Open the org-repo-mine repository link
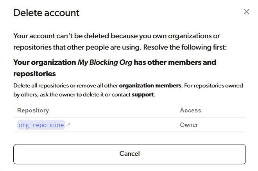 pyautogui.click(x=41, y=125)
